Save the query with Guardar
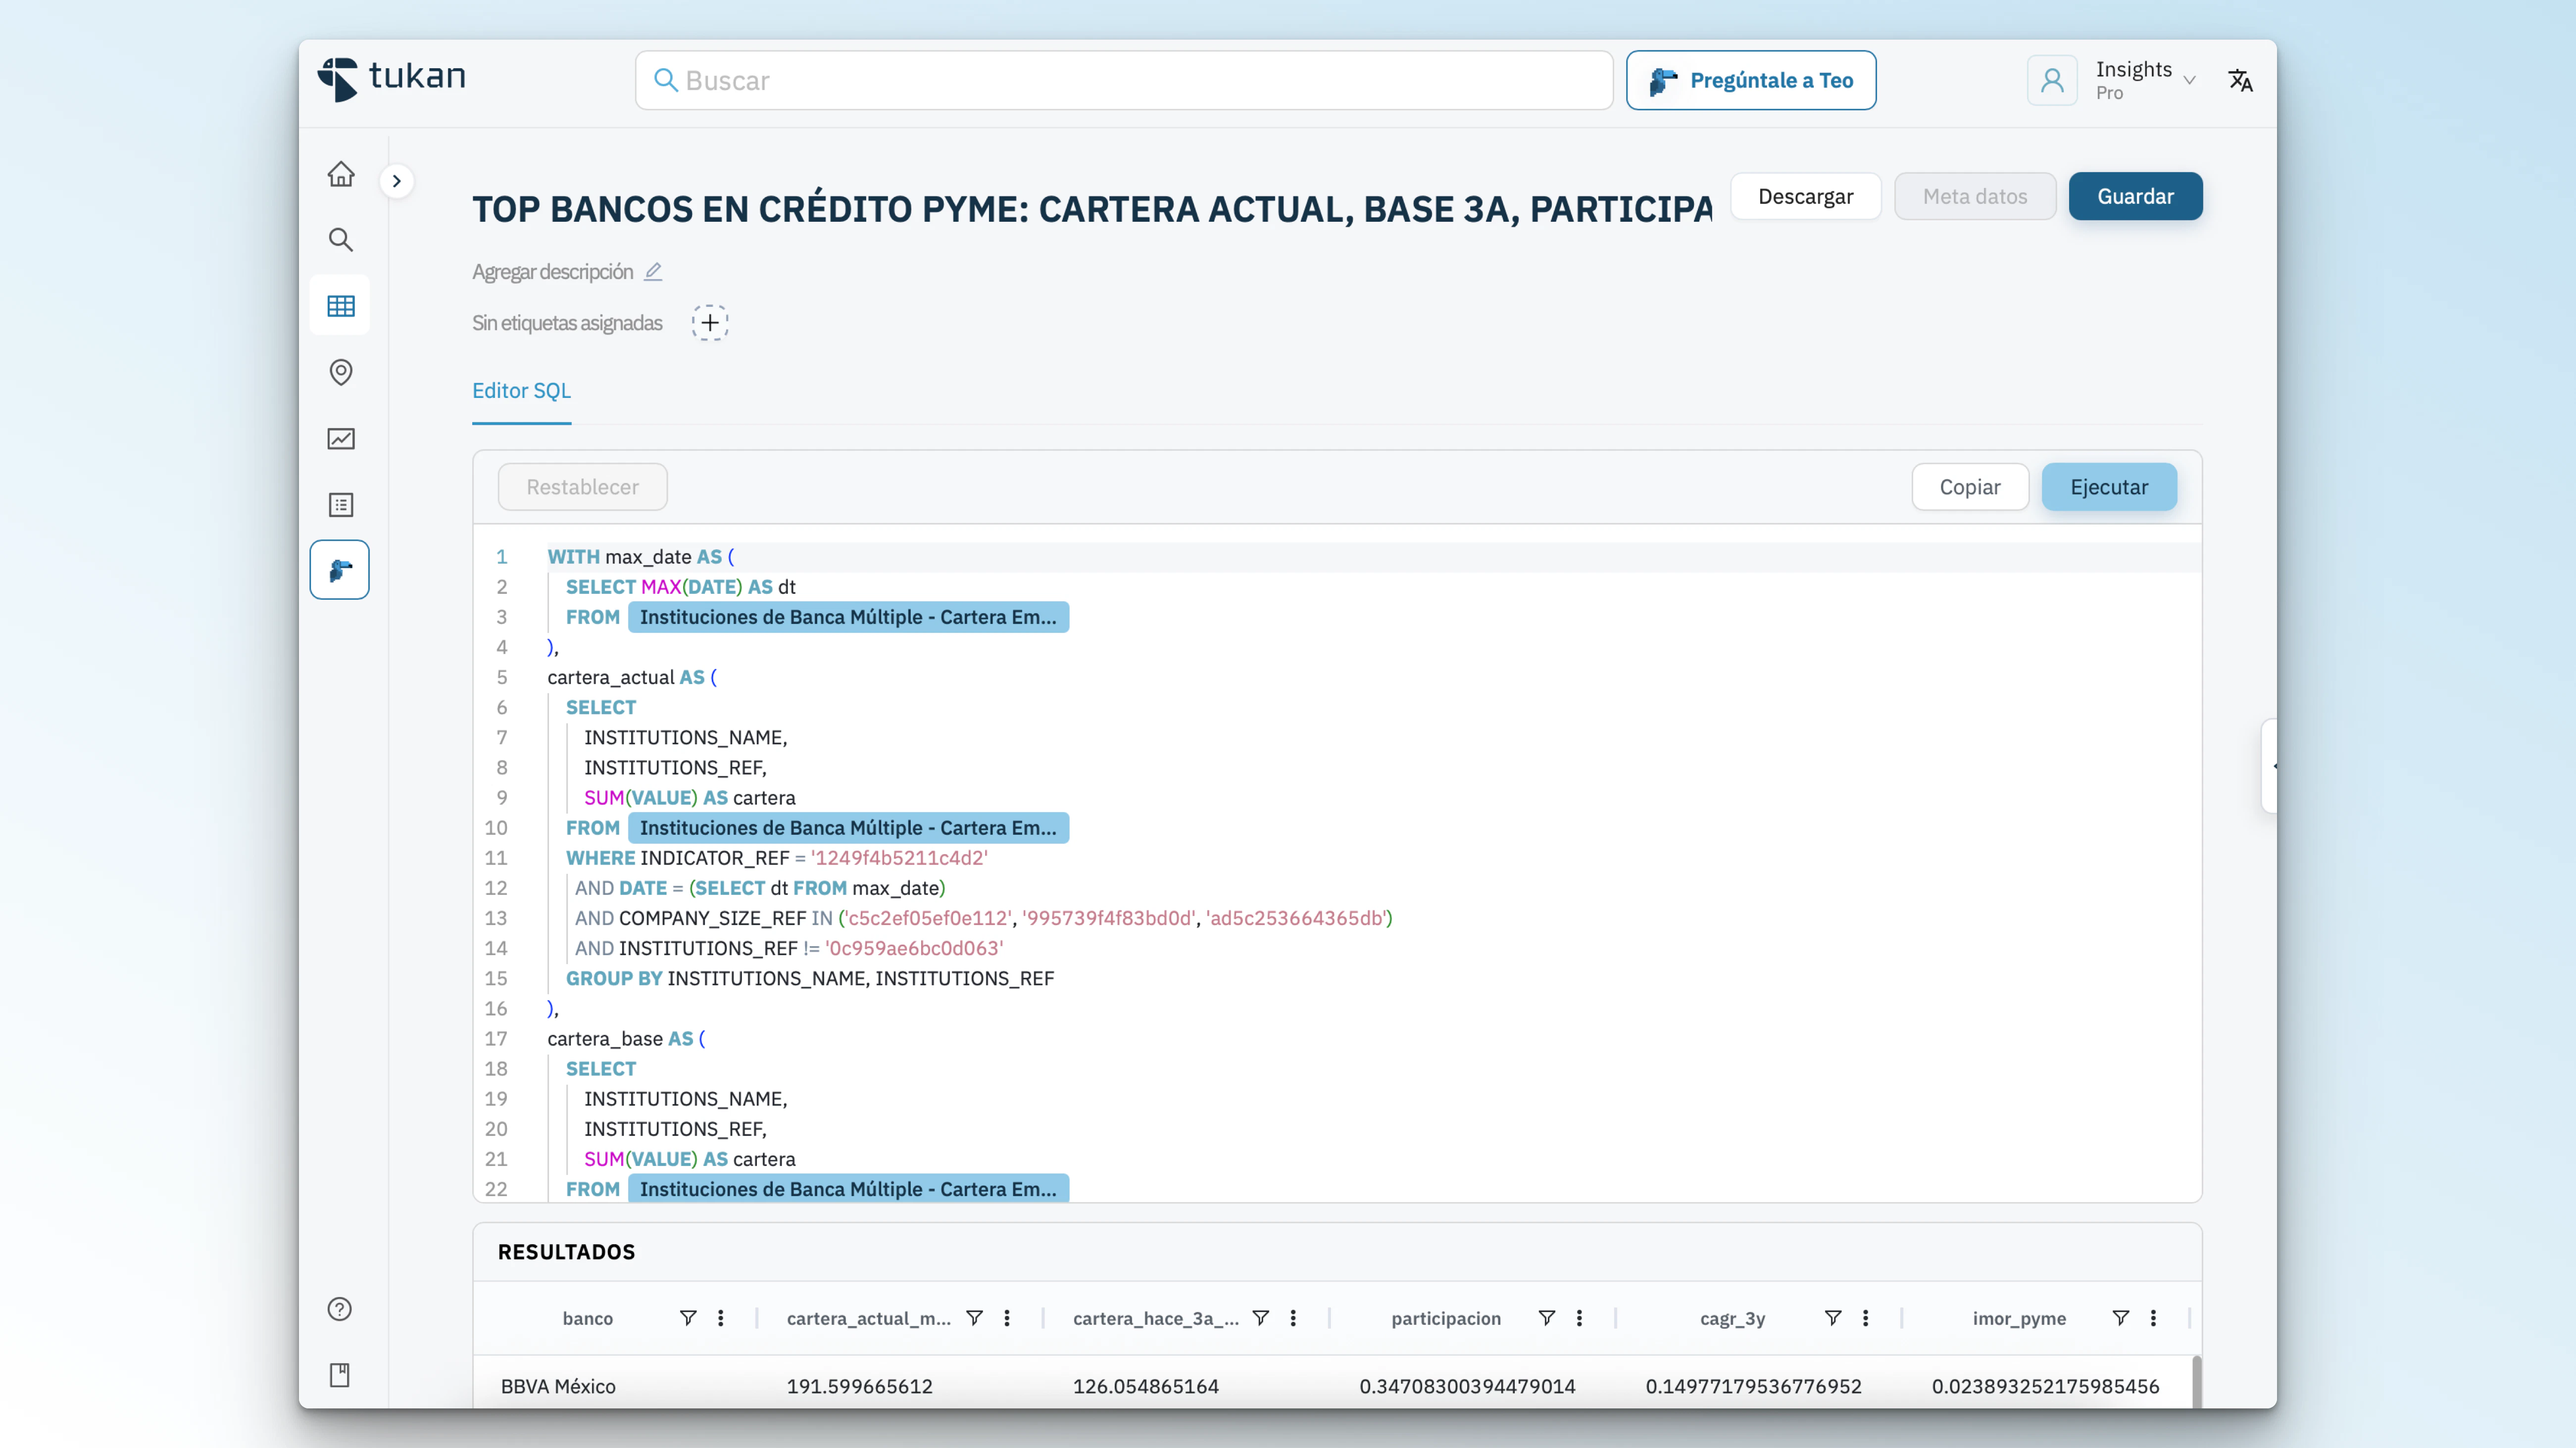This screenshot has height=1448, width=2576. (x=2135, y=196)
